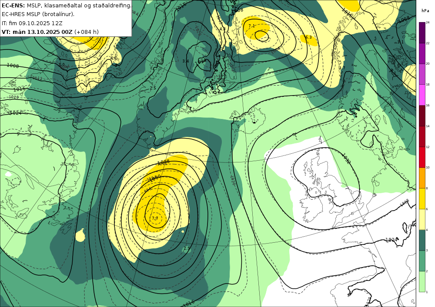The image size is (435, 307).
Task: Select the dark purple 22–24 hPa legend segment
Action: click(422, 33)
